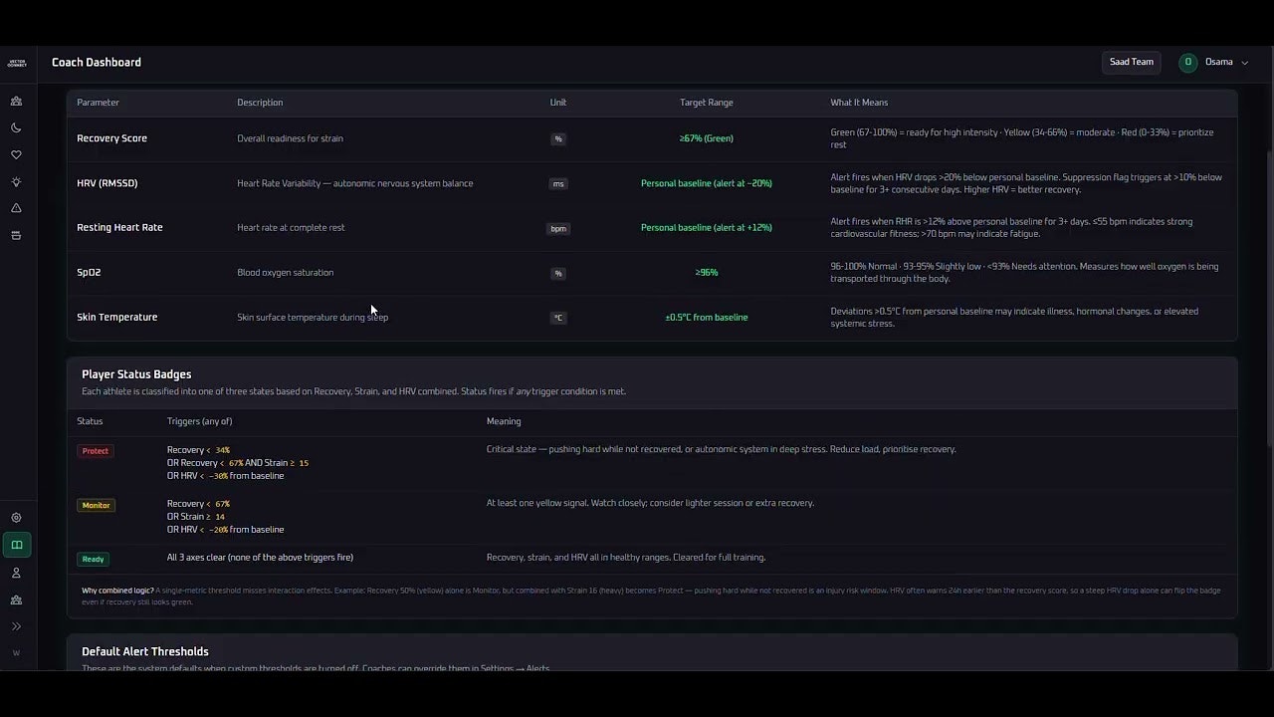Viewport: 1274px width, 717px height.
Task: Click the Unit column header
Action: (558, 103)
